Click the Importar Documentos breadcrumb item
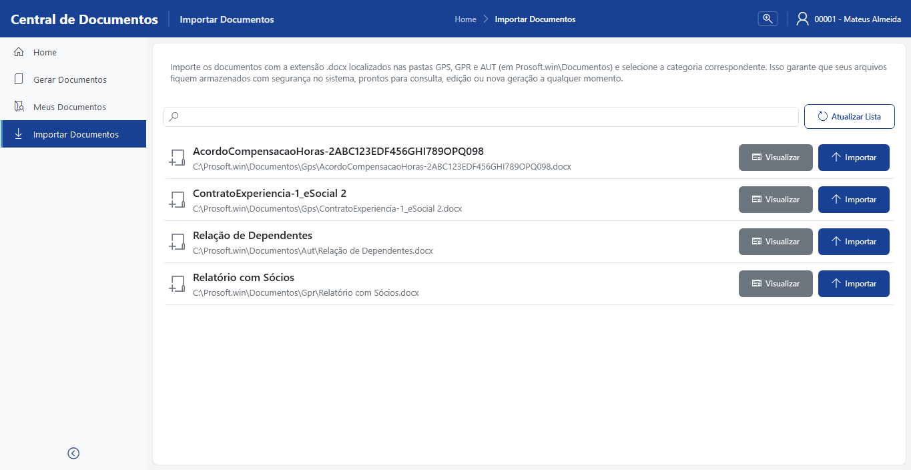 [x=535, y=19]
